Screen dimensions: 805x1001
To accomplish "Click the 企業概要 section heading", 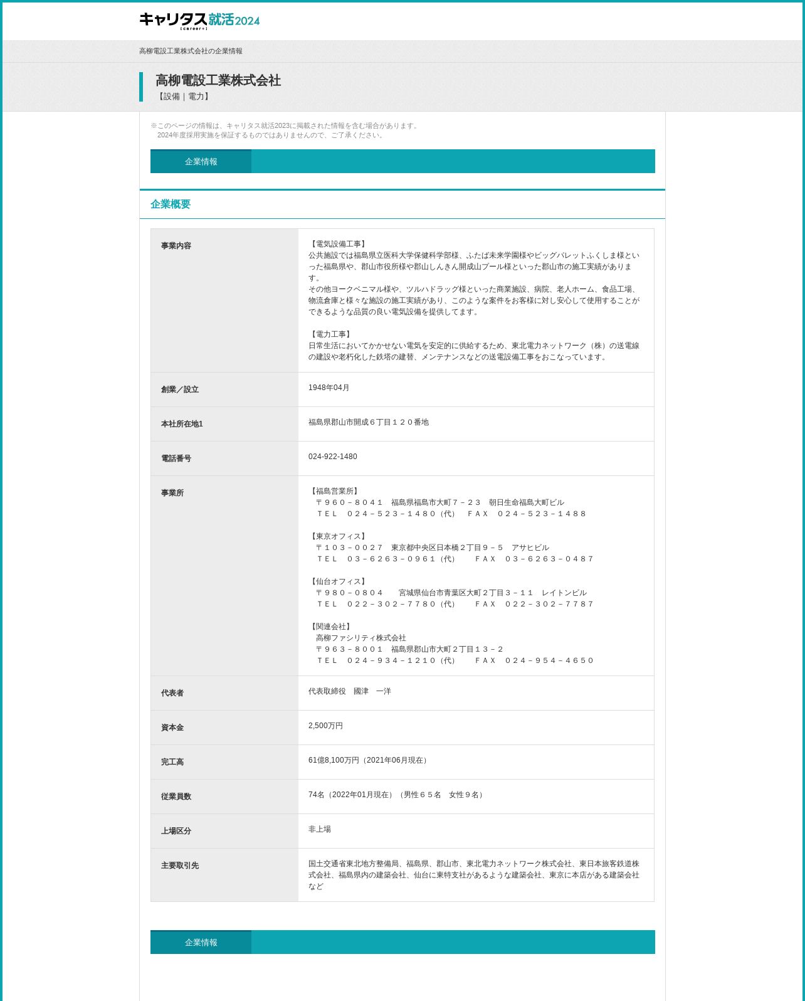I will [x=171, y=204].
